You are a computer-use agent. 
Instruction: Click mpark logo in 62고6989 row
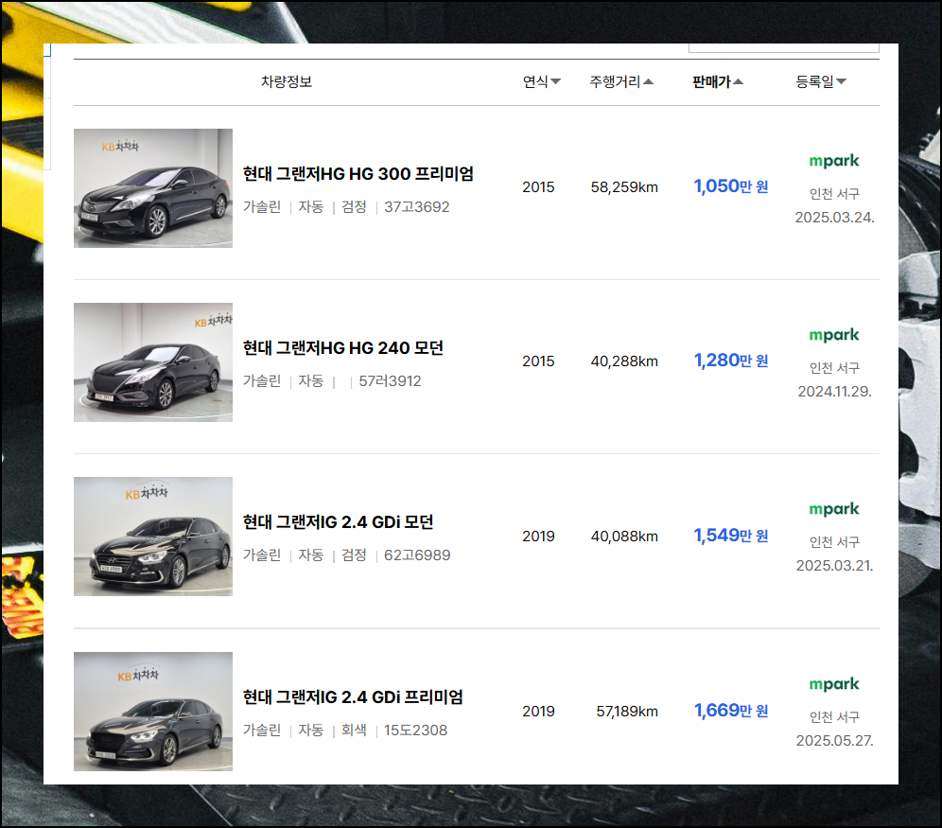(x=834, y=509)
